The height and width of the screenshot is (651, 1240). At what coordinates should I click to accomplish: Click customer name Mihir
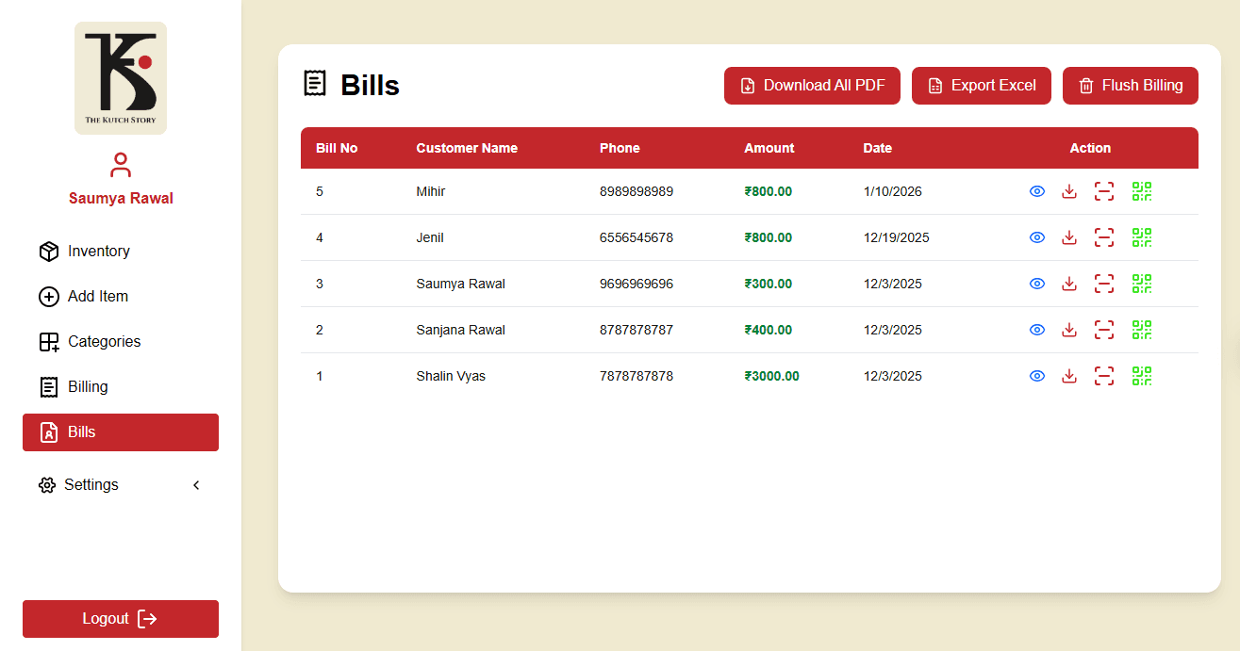point(431,191)
